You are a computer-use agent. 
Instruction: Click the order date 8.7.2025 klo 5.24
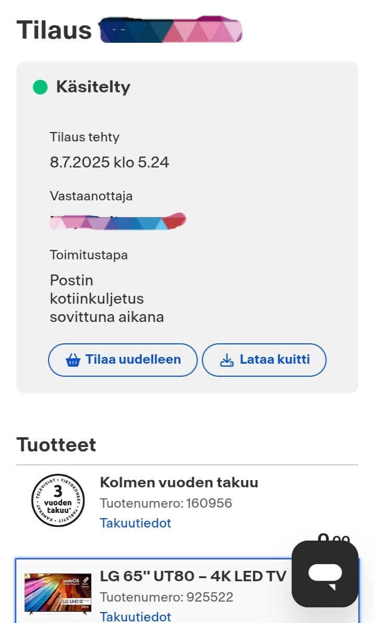tap(110, 162)
